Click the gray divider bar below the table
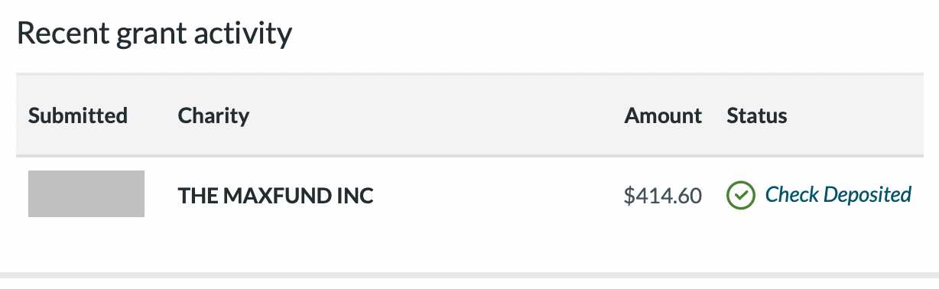The image size is (939, 289). click(x=469, y=275)
